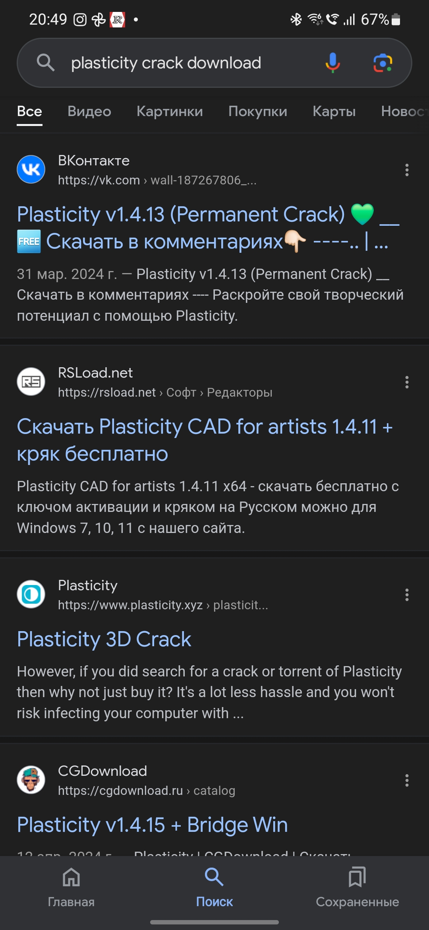Open Plasticity v1.4.15 + Bridge Win link

tap(153, 825)
